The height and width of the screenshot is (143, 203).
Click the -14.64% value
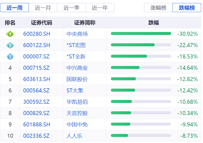point(188,68)
